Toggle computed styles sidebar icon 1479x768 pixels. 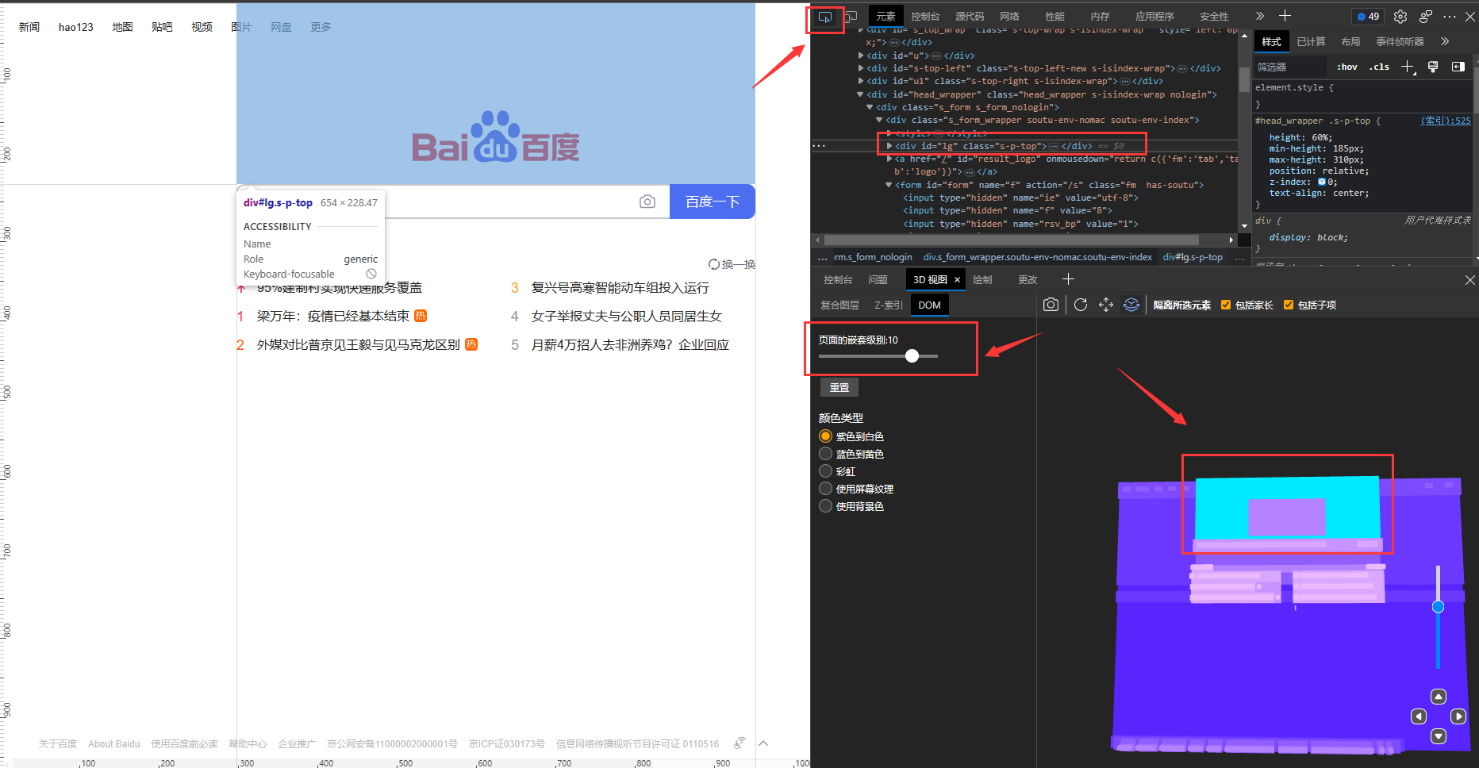coord(1458,67)
